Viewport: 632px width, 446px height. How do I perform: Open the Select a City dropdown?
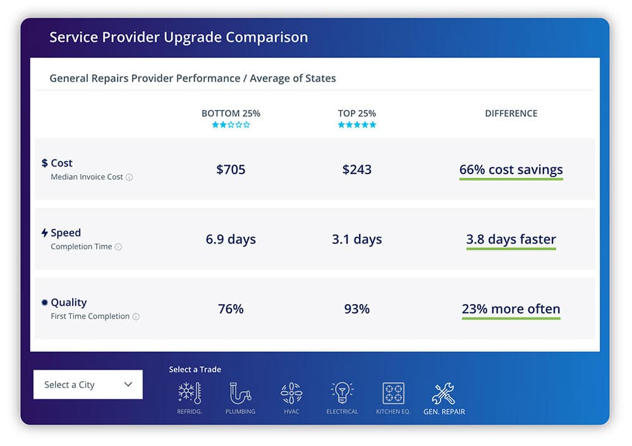[88, 384]
